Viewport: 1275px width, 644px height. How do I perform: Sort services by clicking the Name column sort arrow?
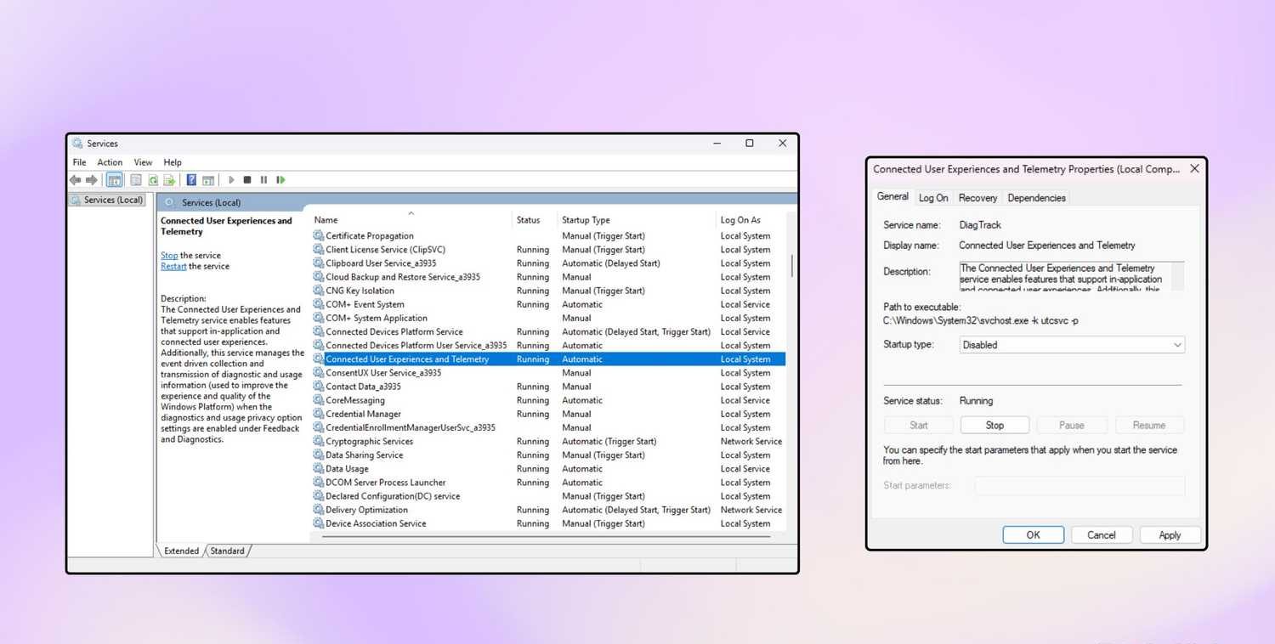pyautogui.click(x=411, y=212)
